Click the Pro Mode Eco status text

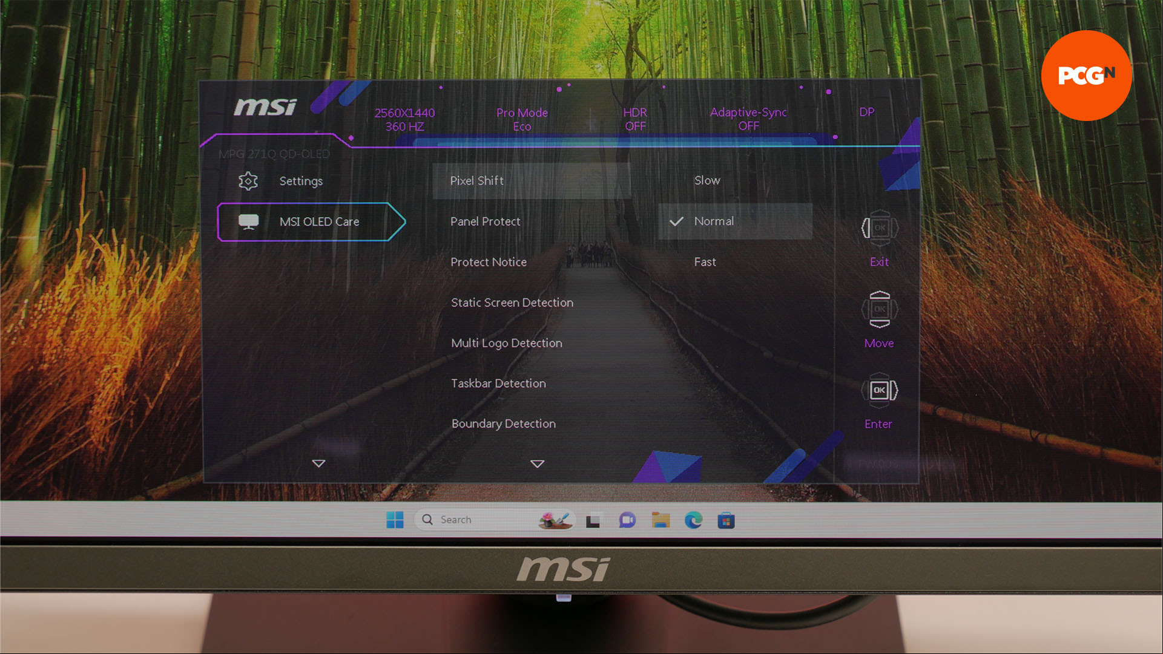(x=522, y=119)
